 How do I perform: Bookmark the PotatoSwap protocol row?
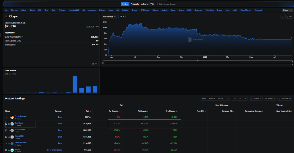pos(6,130)
